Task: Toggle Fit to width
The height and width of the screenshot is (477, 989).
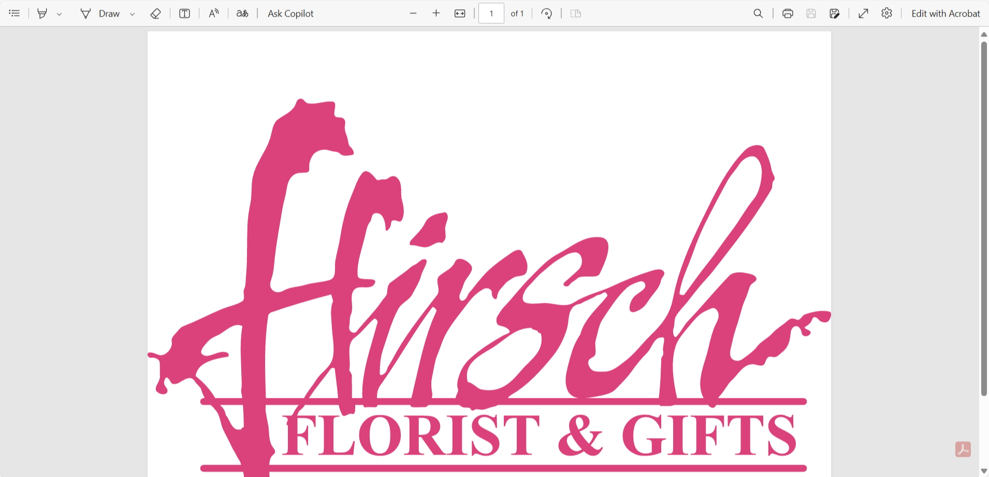Action: click(460, 13)
